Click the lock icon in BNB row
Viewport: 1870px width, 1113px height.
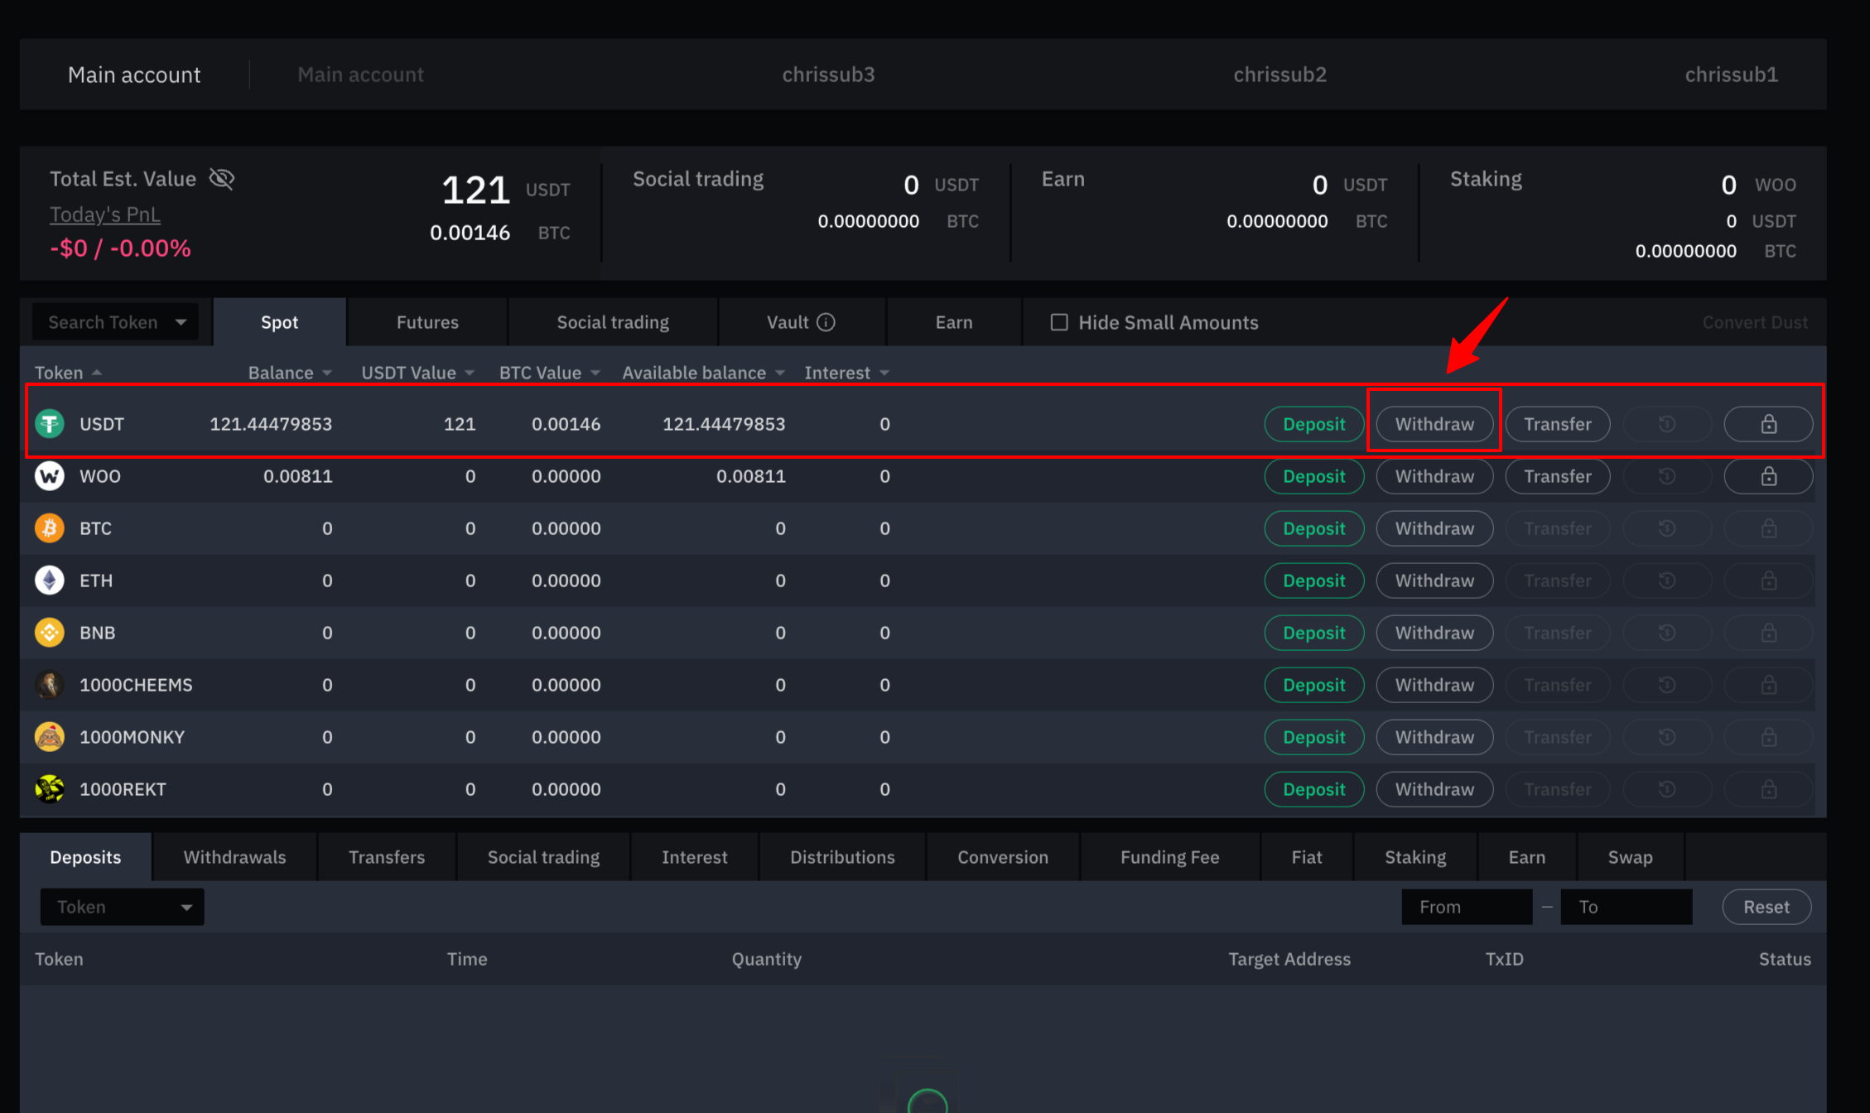point(1768,633)
